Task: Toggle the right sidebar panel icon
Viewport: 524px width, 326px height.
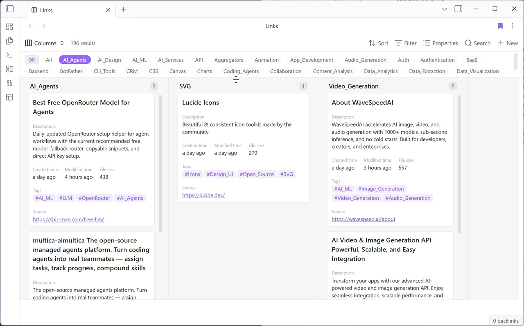Action: pyautogui.click(x=458, y=9)
